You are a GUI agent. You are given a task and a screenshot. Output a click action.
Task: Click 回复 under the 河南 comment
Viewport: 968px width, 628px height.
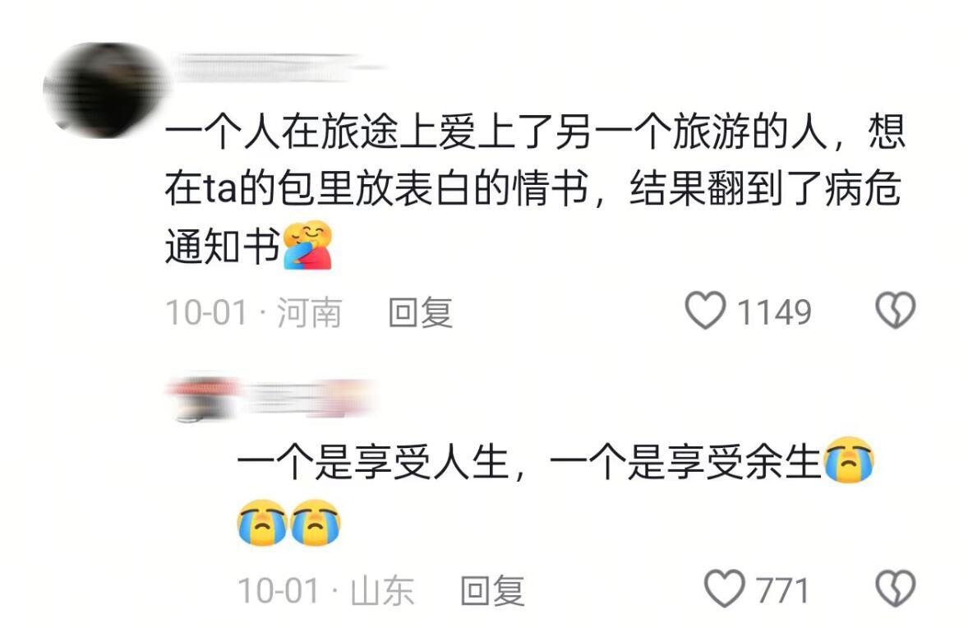(421, 312)
